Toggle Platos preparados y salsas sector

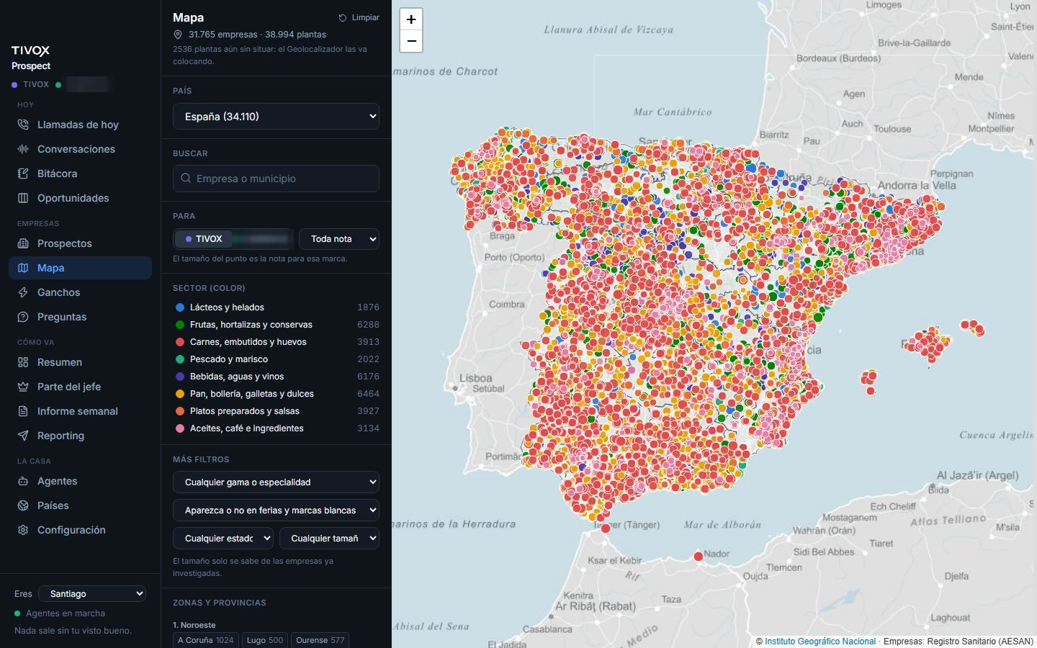(276, 411)
